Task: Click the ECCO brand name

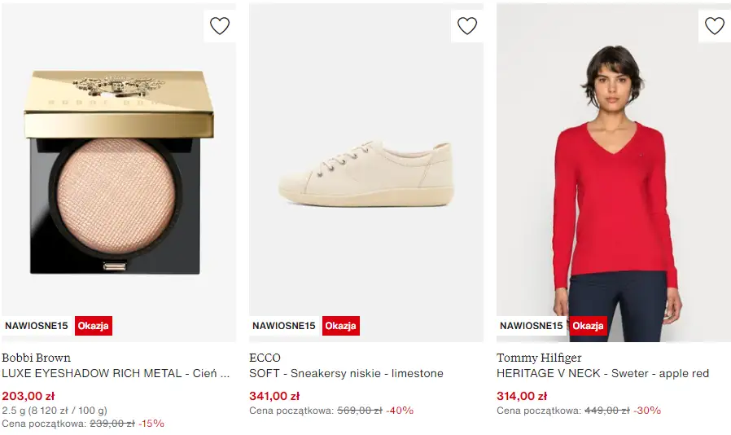Action: tap(265, 358)
